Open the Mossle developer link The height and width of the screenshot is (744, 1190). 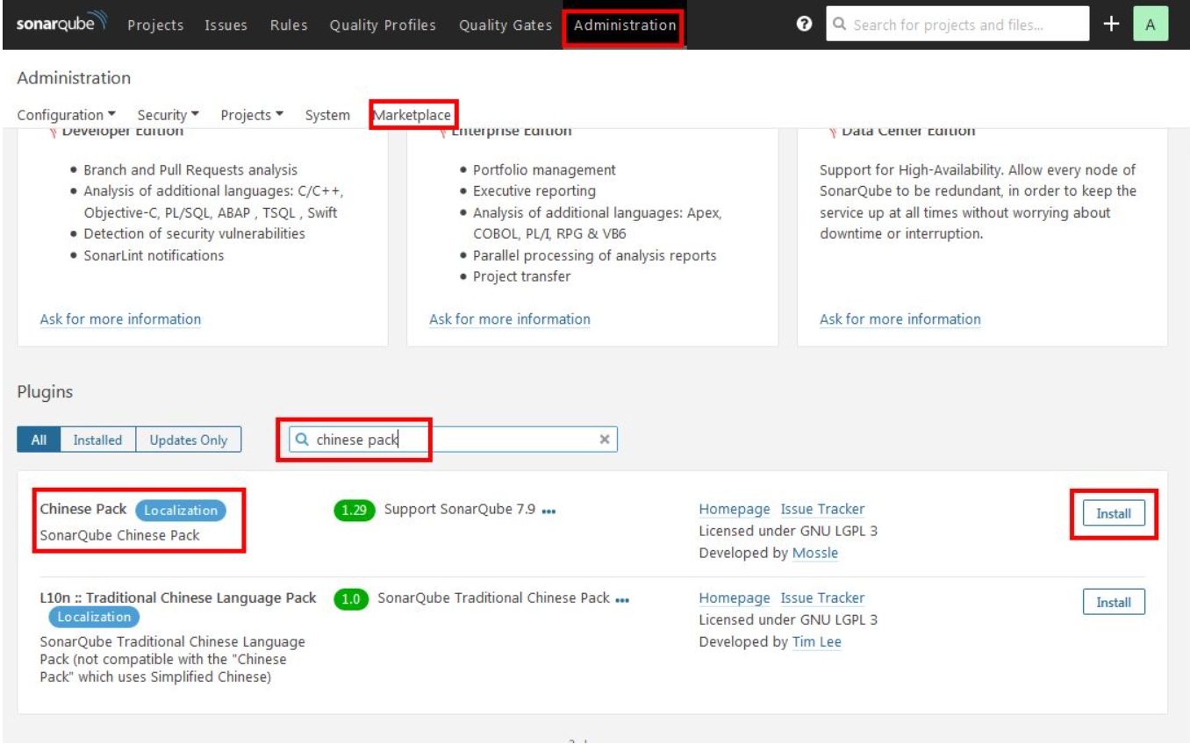pos(815,553)
